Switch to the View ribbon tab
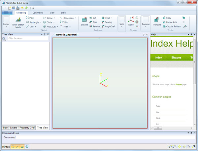Screen dimensions: 198x151 tap(52, 13)
